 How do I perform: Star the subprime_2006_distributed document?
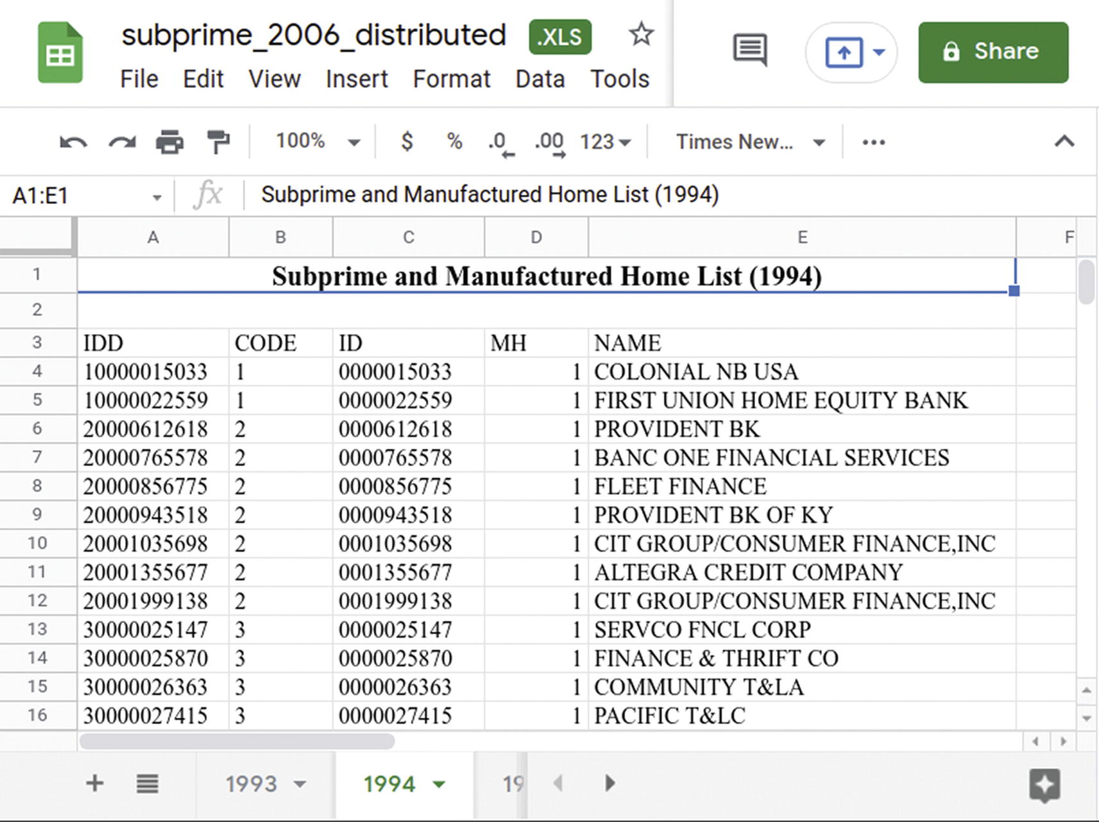click(x=640, y=34)
